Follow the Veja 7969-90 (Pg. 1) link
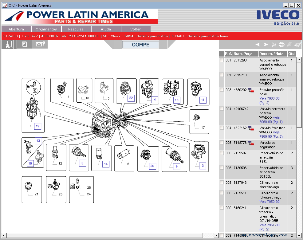Viewport: 303px width, 240px height. click(x=271, y=120)
